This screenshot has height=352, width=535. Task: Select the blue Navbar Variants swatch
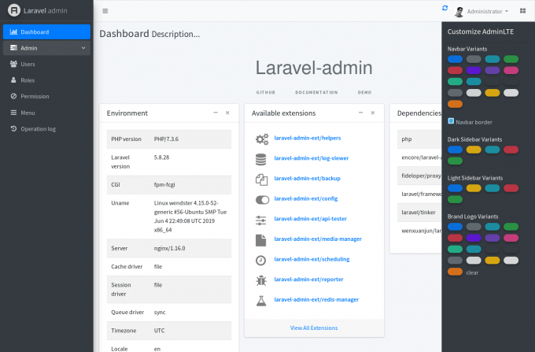coord(455,59)
